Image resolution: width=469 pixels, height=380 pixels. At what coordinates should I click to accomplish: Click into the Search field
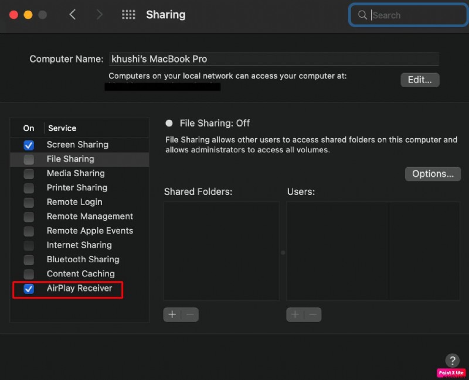(x=407, y=15)
